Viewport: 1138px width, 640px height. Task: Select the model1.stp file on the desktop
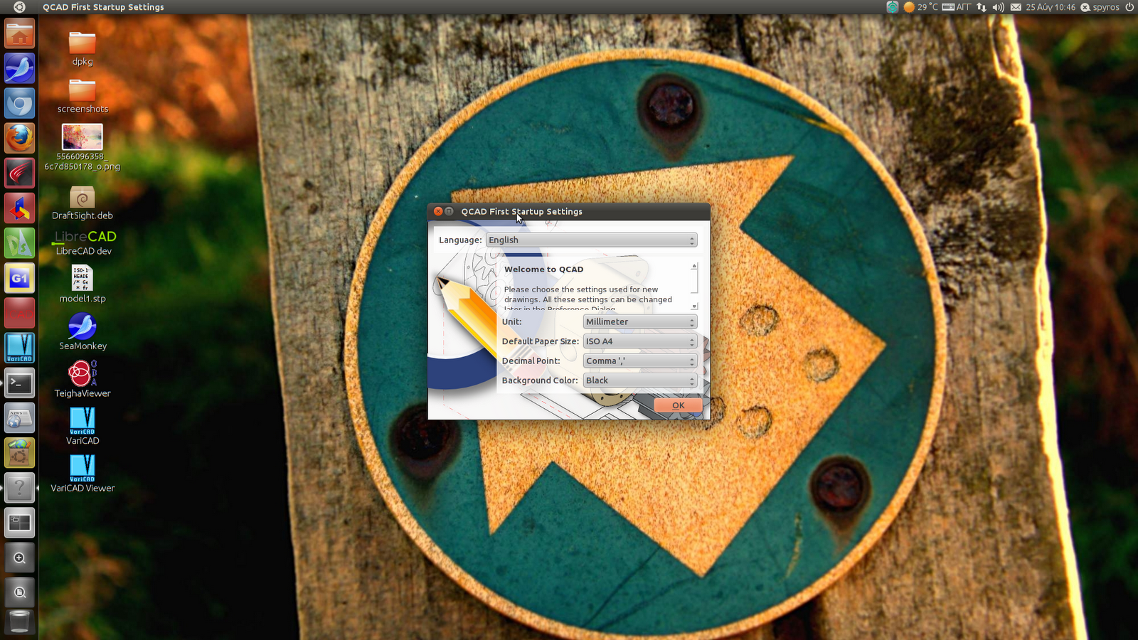(83, 284)
